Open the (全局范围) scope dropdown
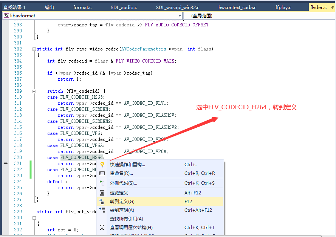The image size is (336, 237). (212, 16)
